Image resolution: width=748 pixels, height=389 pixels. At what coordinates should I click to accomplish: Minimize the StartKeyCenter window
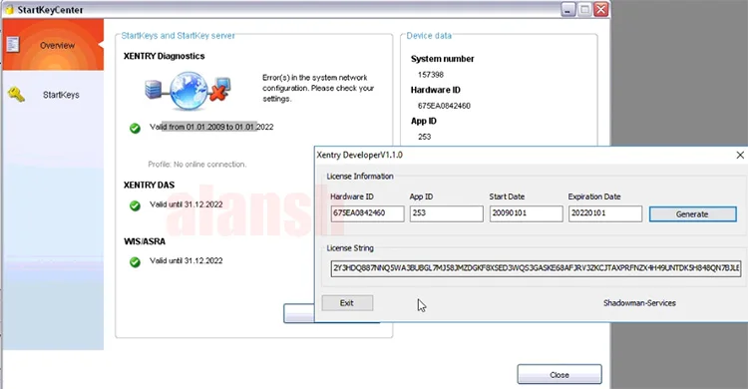567,10
